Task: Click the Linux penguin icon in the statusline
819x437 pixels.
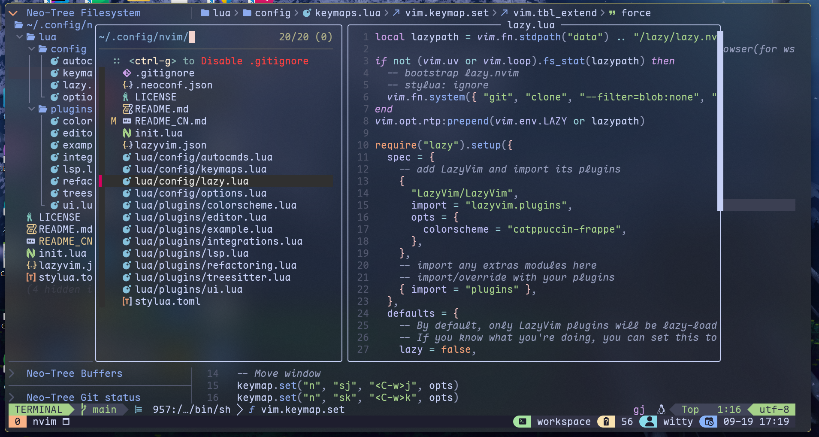Action: tap(661, 409)
